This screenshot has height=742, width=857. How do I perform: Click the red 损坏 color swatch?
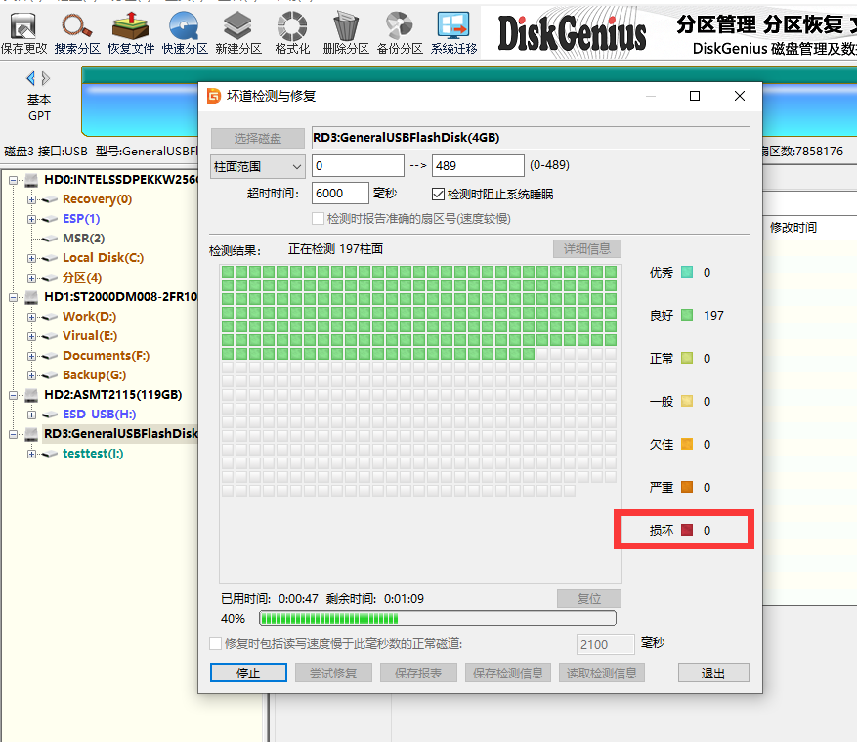(x=686, y=531)
